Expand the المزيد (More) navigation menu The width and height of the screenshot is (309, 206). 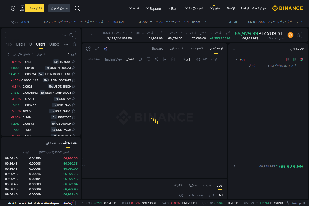[134, 8]
